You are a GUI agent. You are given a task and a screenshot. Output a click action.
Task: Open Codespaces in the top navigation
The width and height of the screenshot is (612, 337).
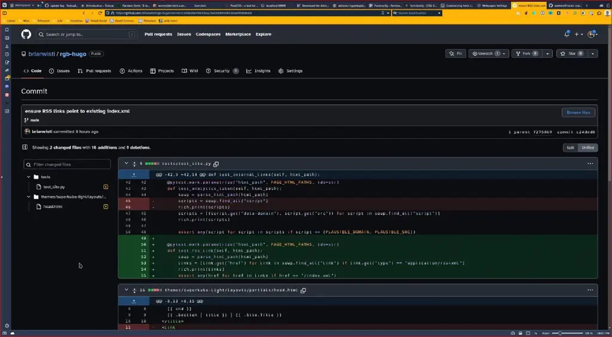click(208, 34)
